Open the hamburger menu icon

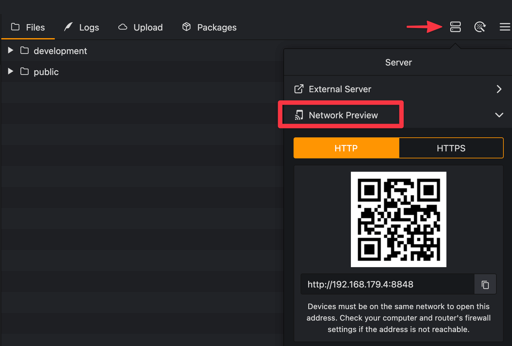coord(505,27)
